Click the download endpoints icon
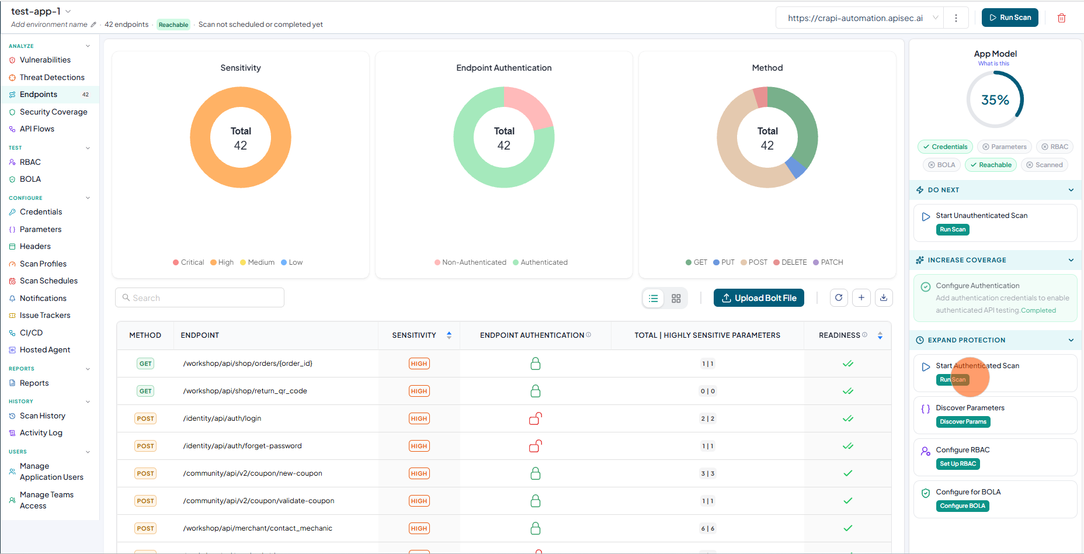 (x=884, y=298)
